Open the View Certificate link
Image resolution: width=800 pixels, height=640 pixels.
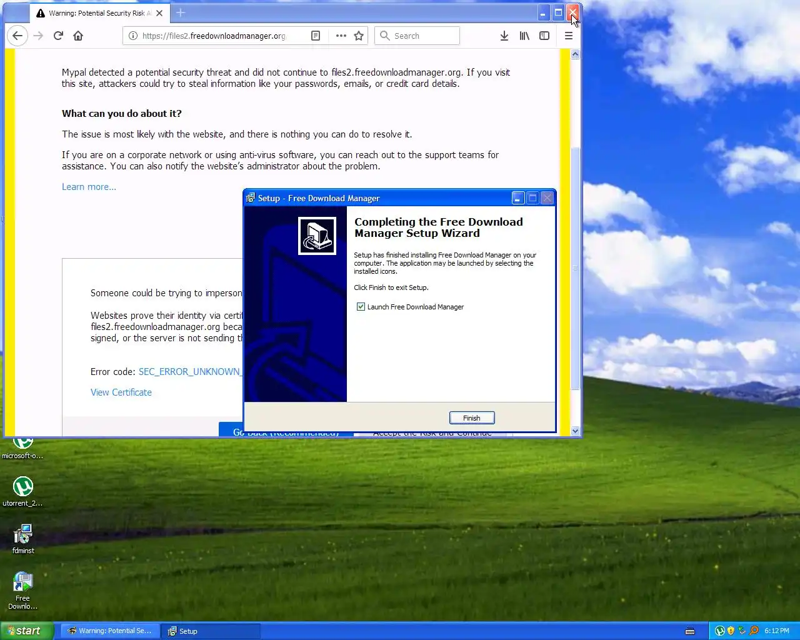pos(121,392)
